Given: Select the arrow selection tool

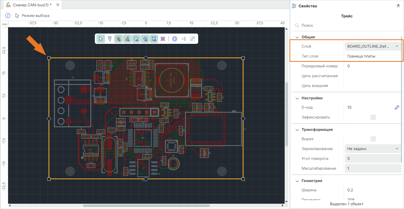Looking at the screenshot, I should 101,39.
